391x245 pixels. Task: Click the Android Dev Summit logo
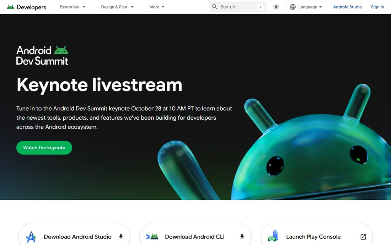point(42,56)
